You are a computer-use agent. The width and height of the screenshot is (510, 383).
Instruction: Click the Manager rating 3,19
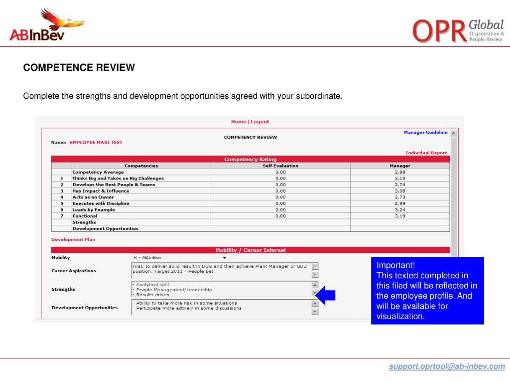pyautogui.click(x=400, y=216)
